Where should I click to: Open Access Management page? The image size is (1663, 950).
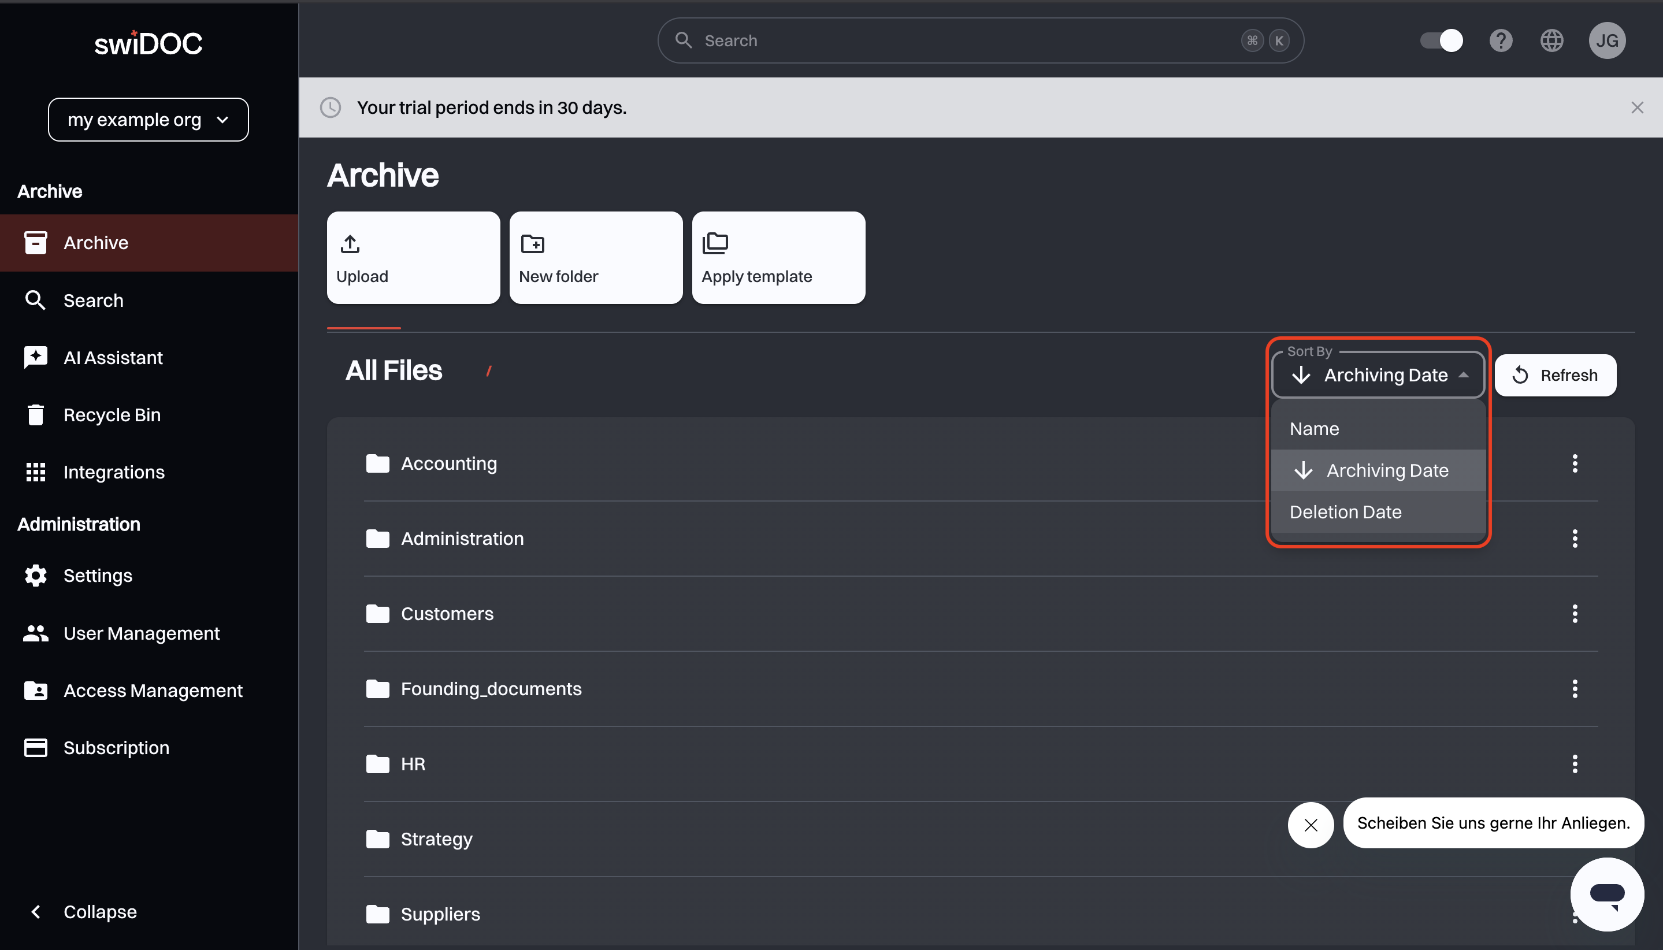[149, 691]
